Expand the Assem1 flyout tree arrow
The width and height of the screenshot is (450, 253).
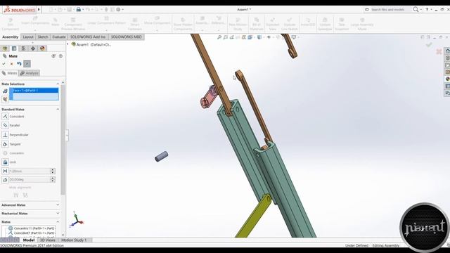pyautogui.click(x=68, y=44)
